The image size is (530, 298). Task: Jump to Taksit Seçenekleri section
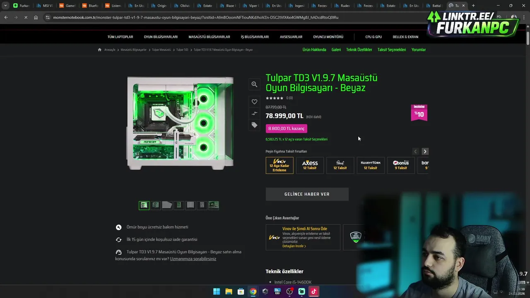click(392, 50)
